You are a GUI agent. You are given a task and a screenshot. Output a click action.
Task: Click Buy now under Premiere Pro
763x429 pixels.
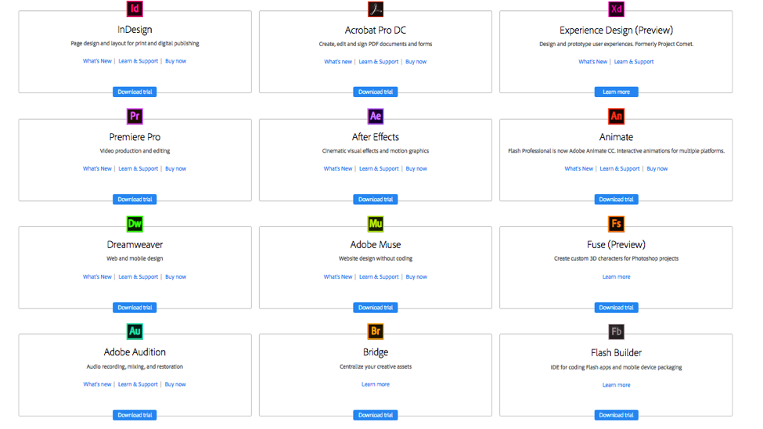(175, 169)
